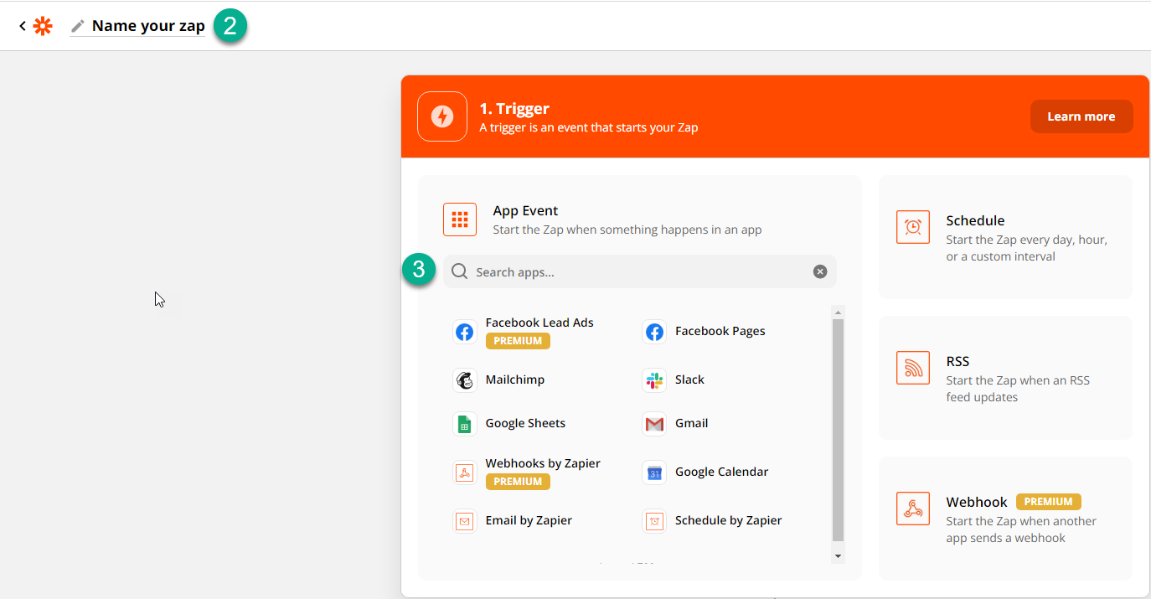The image size is (1151, 599).
Task: Click the app list scrollbar thumb
Action: click(838, 430)
